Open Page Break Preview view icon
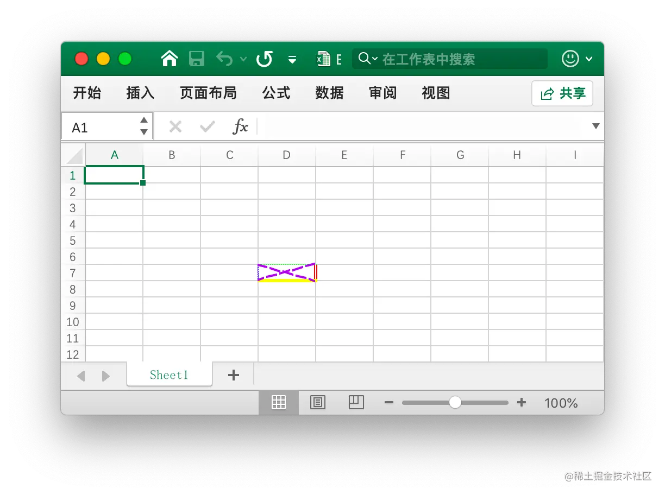Screen dimensions: 665x495 [x=356, y=402]
